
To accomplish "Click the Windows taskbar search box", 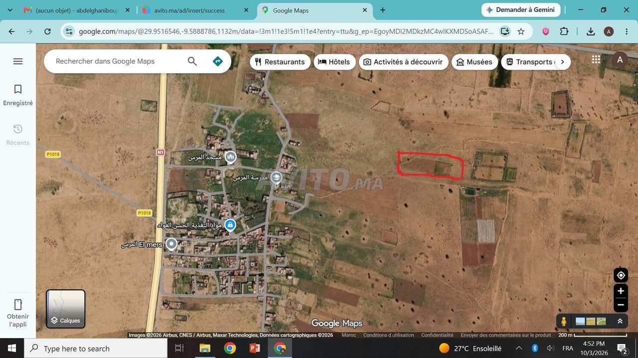I will pos(96,348).
